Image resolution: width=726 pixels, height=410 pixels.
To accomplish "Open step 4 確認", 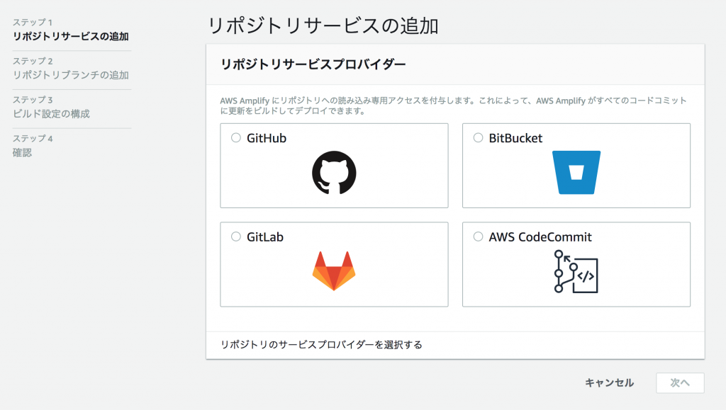I will (22, 152).
